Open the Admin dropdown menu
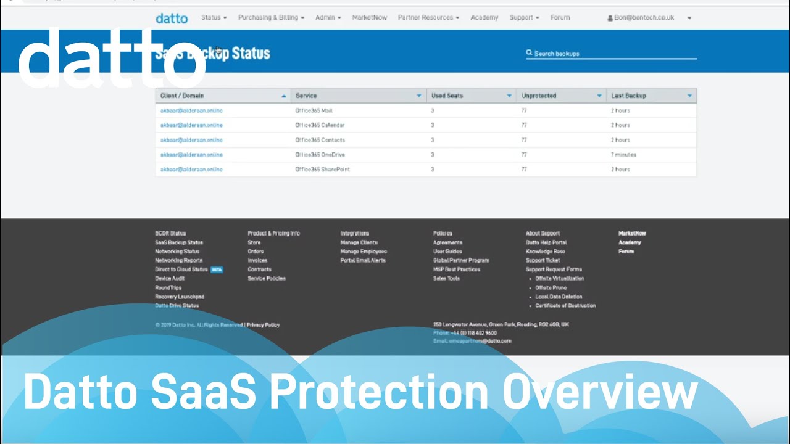This screenshot has height=444, width=790. [x=328, y=17]
